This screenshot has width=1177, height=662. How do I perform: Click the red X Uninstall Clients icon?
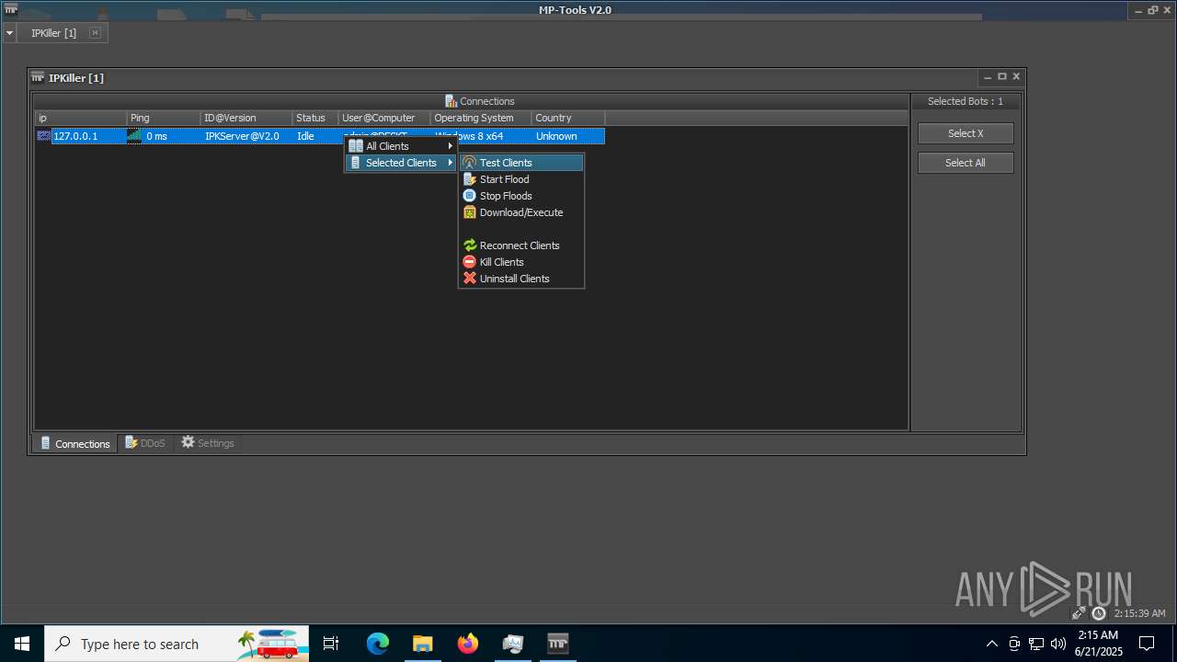[470, 279]
